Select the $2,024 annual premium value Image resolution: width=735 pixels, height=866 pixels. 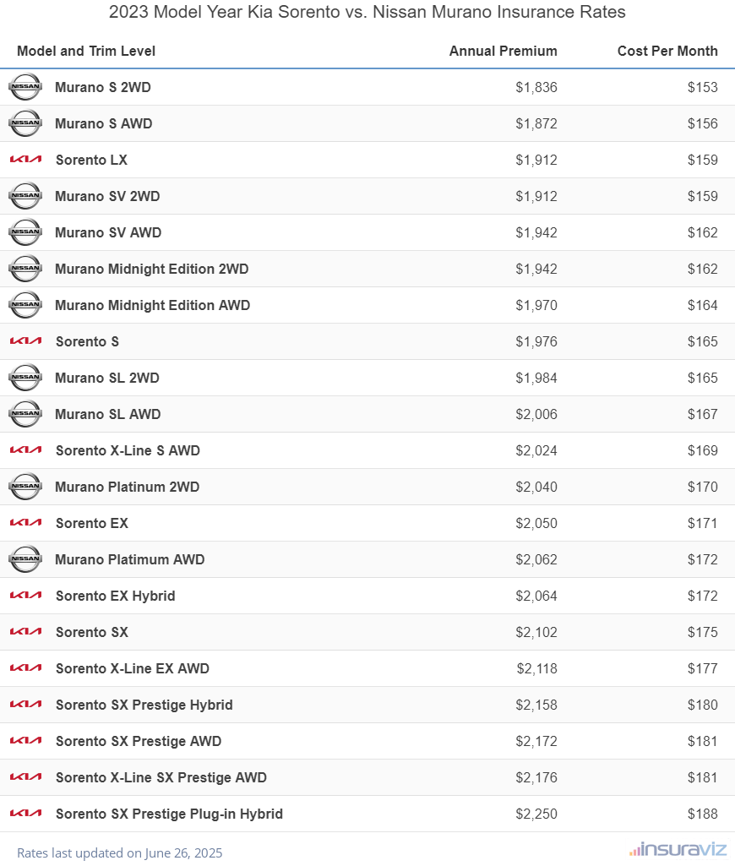(x=536, y=450)
